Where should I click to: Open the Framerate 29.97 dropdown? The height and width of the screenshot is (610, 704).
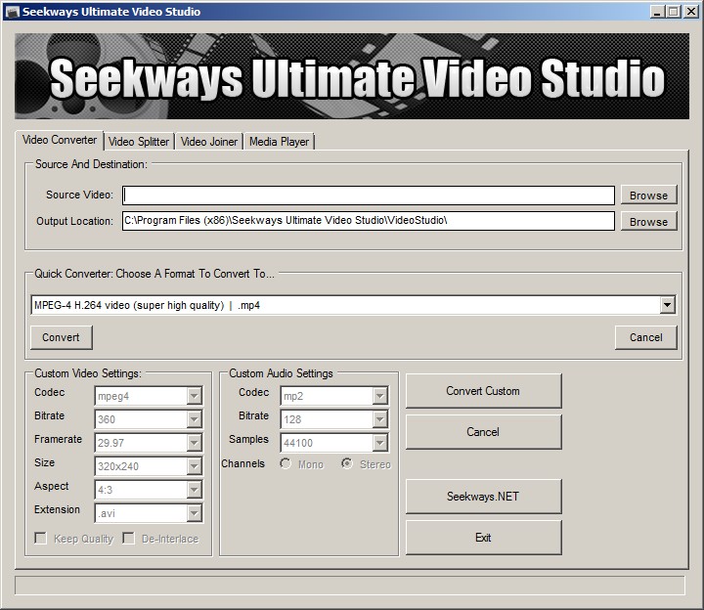(194, 443)
